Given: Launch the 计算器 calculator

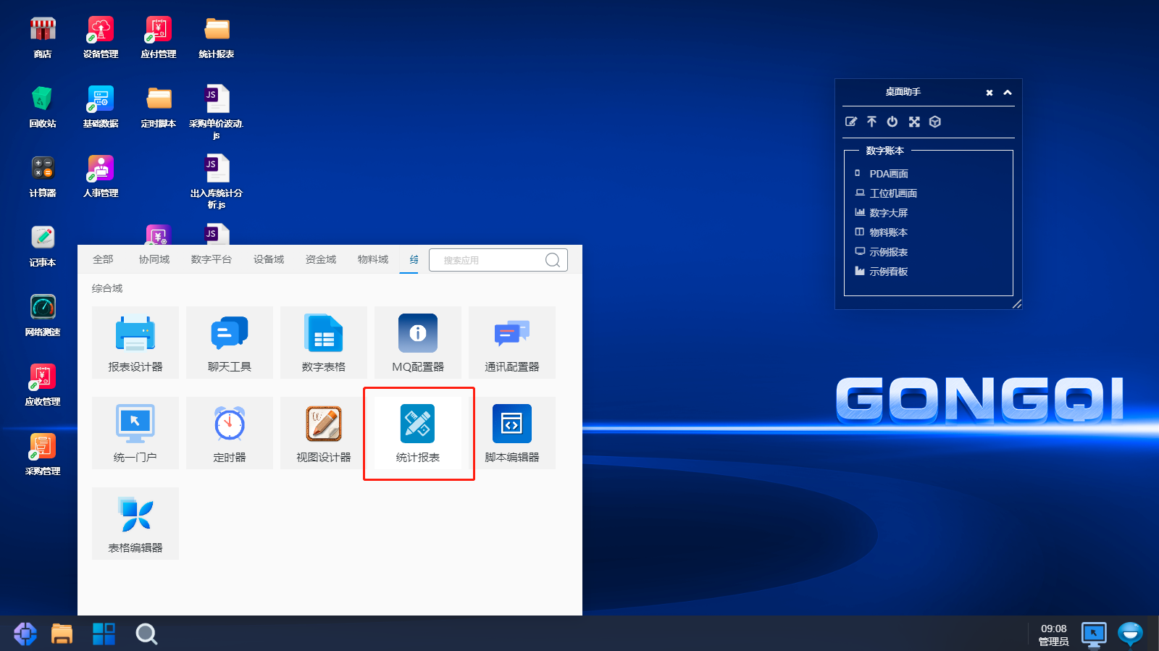Looking at the screenshot, I should (43, 177).
